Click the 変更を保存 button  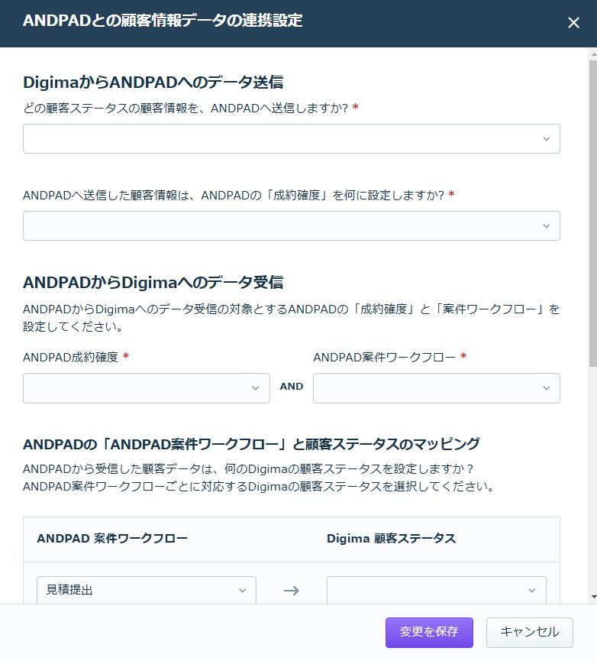tap(430, 632)
